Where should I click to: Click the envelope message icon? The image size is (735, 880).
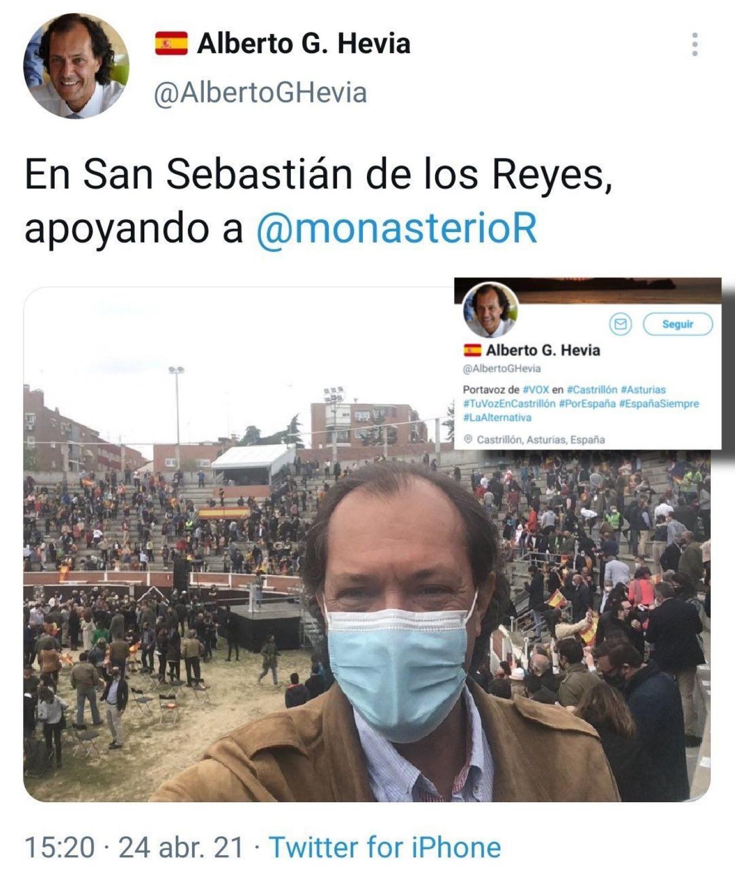coord(620,324)
